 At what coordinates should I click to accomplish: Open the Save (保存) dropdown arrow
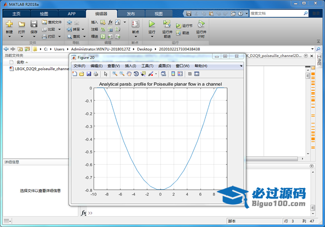[x=34, y=37]
